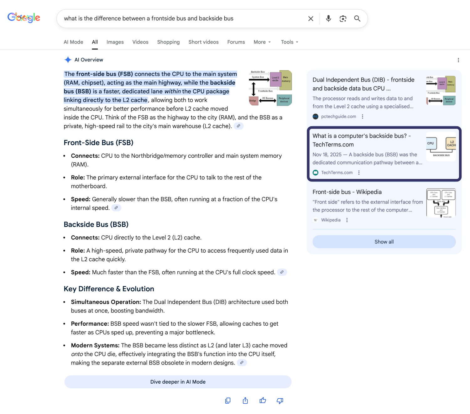470x414 pixels.
Task: Open the overflow menu on the TechTerms.com result
Action: click(359, 172)
